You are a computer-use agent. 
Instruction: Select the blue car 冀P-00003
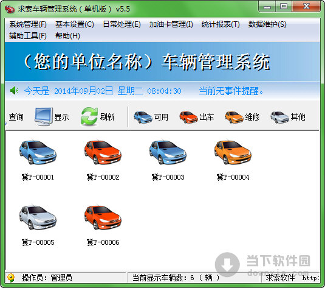point(168,152)
